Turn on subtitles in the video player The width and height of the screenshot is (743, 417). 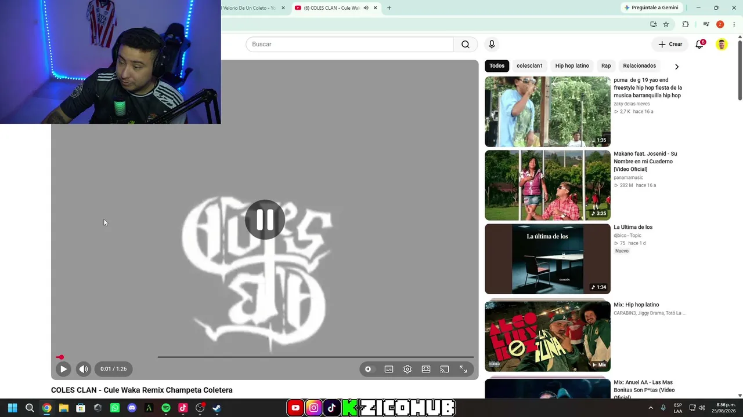coord(389,369)
